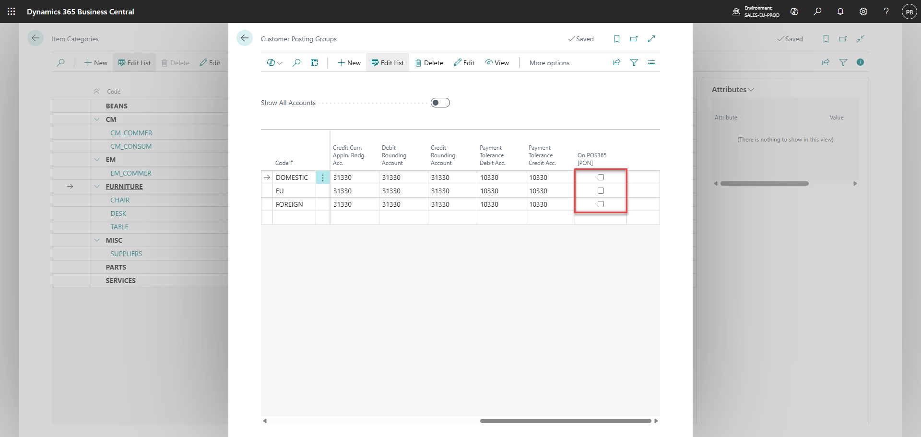Click the On POS365 [PON] column header
This screenshot has height=437, width=921.
point(592,159)
